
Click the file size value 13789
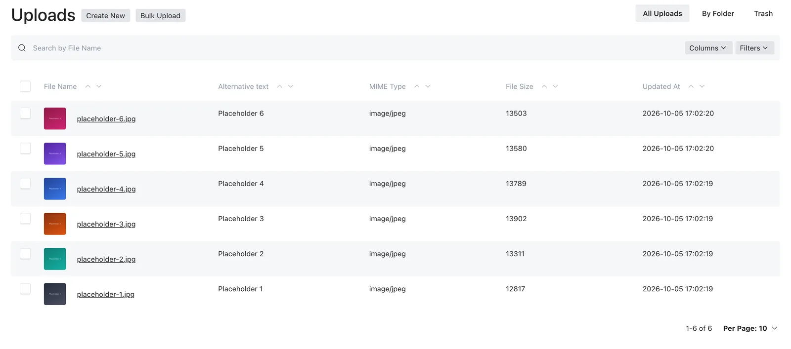516,183
